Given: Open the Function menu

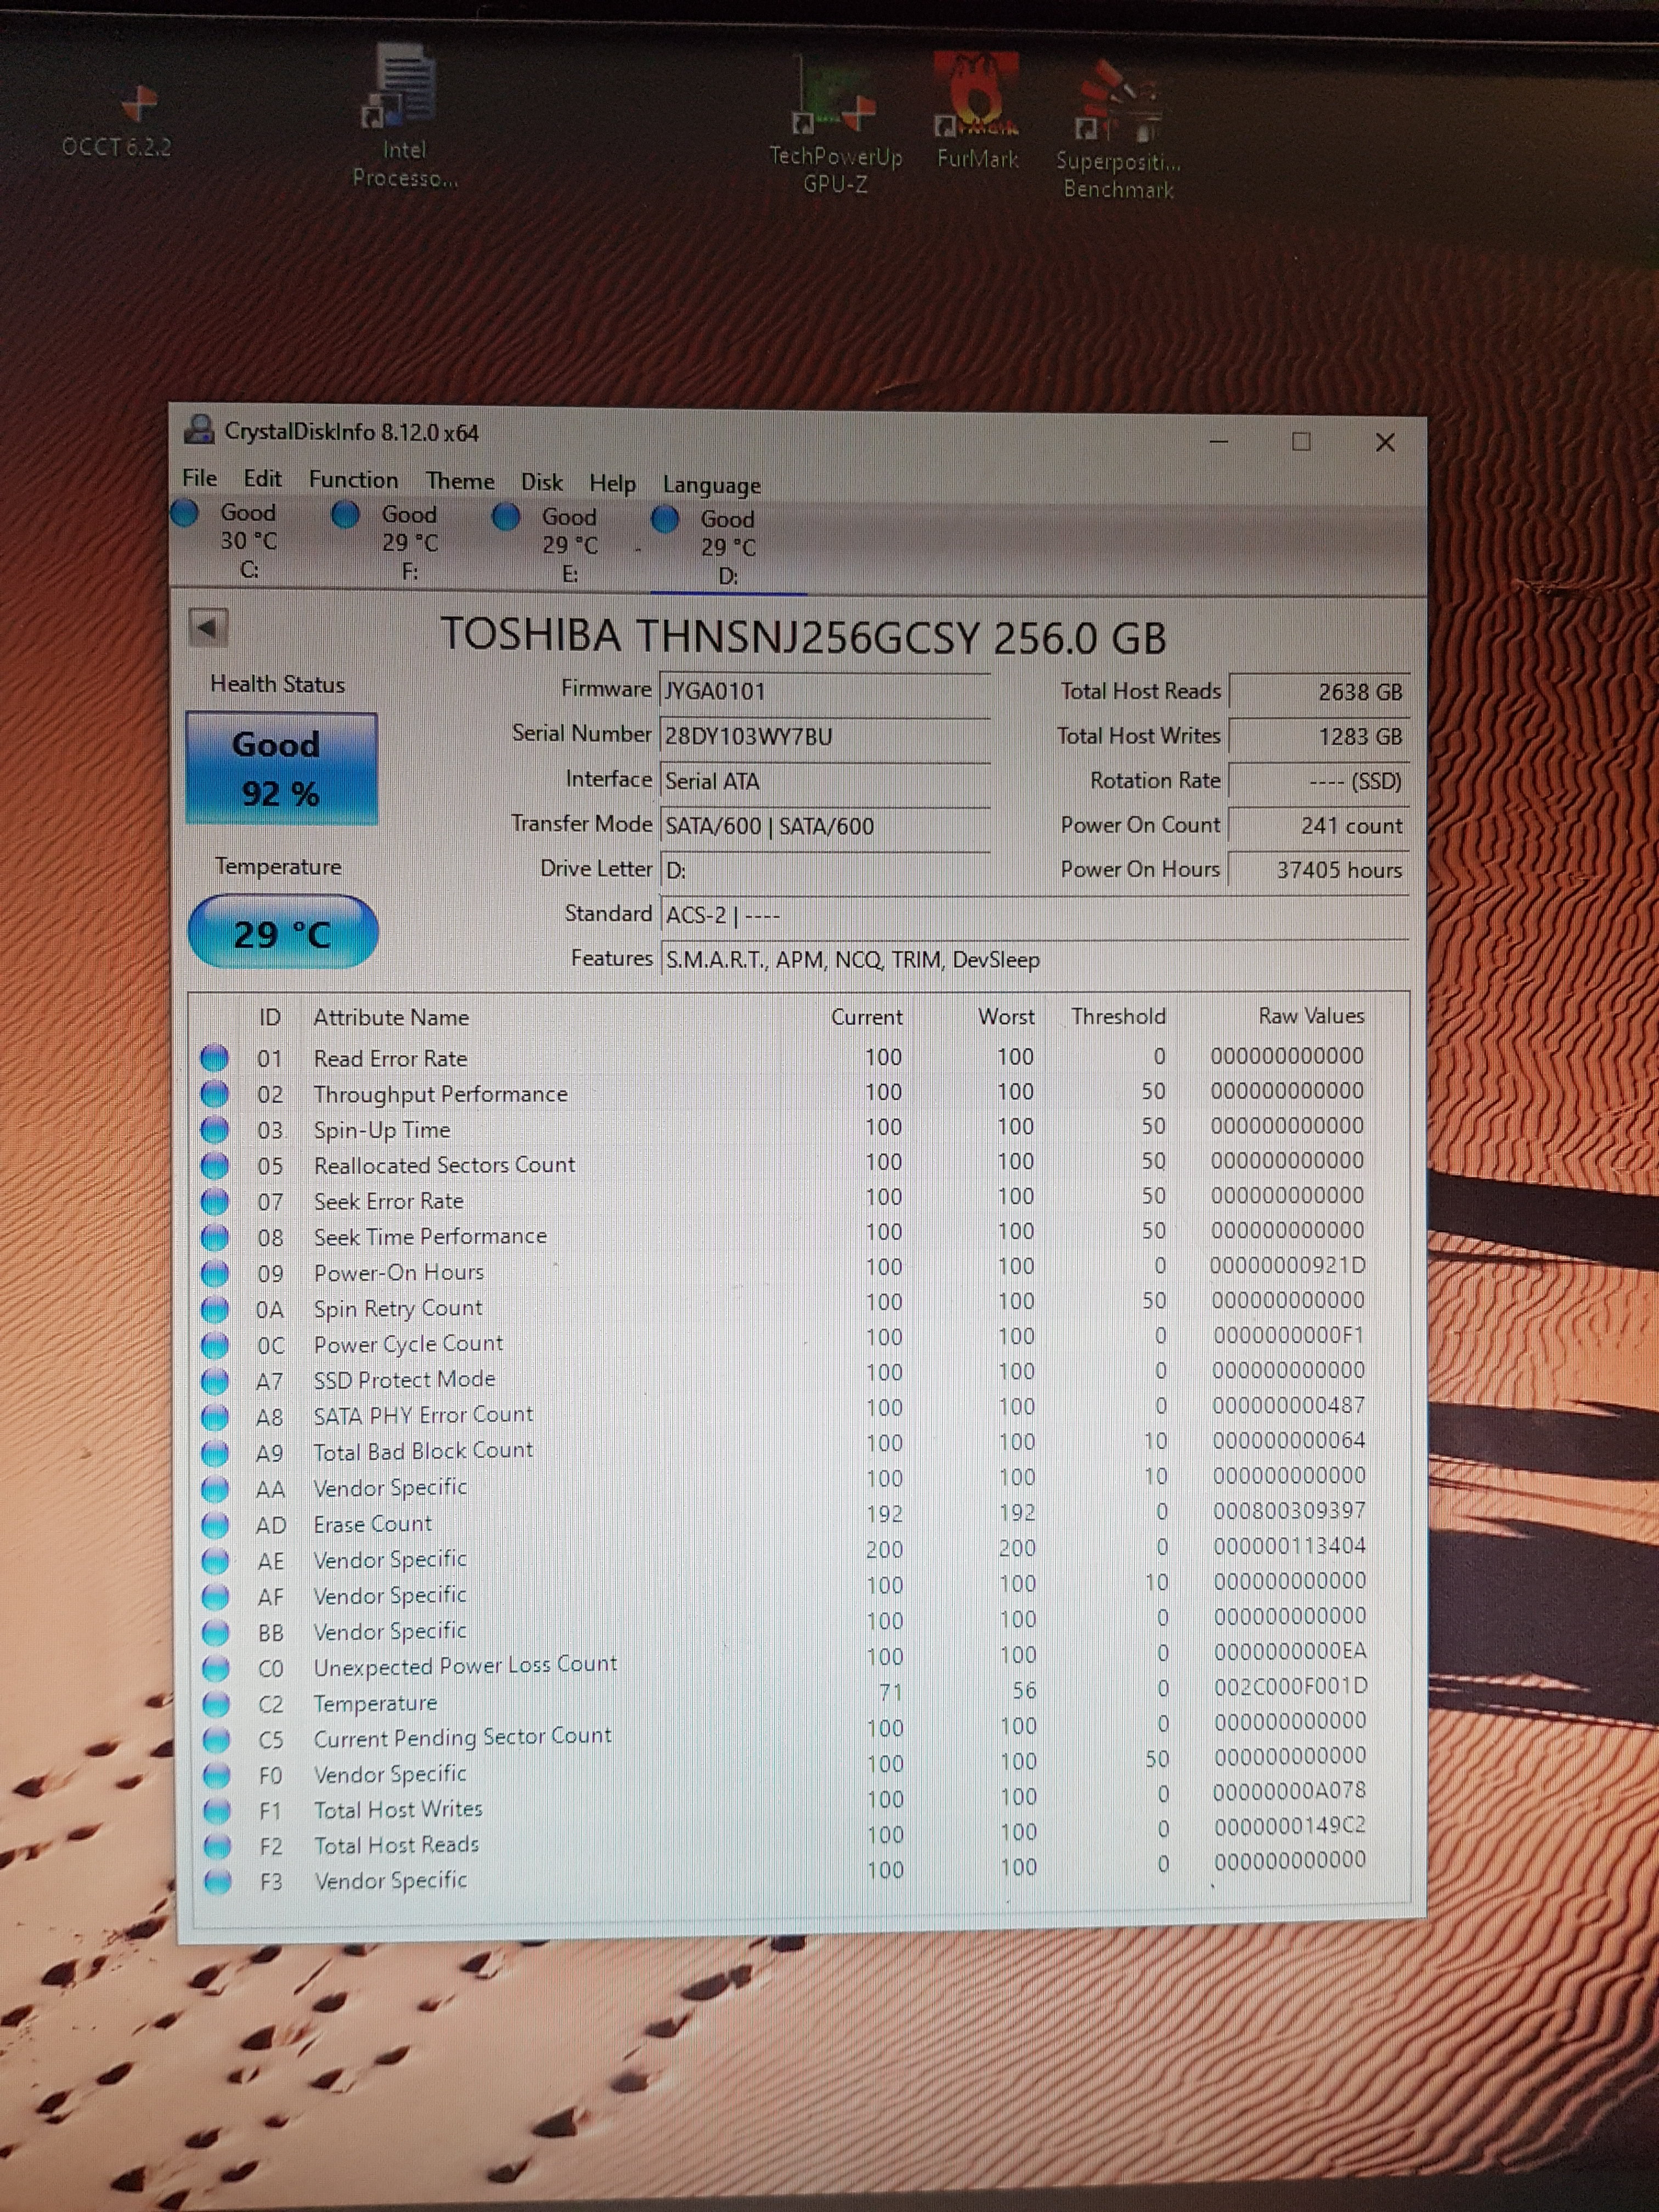Looking at the screenshot, I should [353, 480].
